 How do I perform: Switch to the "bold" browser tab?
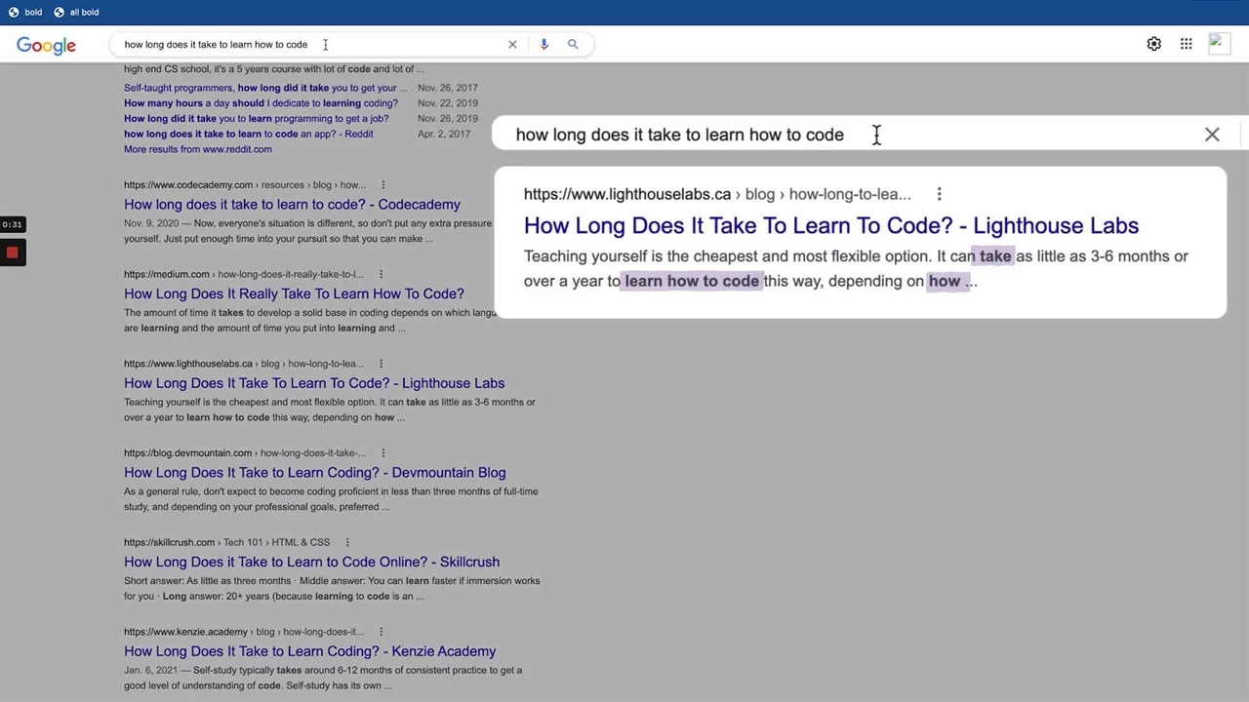pyautogui.click(x=25, y=12)
